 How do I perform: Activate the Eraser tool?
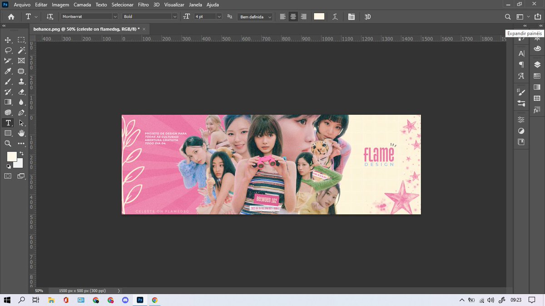[x=21, y=92]
